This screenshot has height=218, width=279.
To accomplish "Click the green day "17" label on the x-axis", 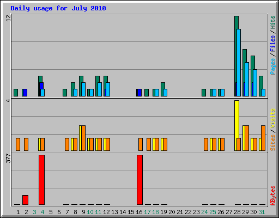I will 147,212.
